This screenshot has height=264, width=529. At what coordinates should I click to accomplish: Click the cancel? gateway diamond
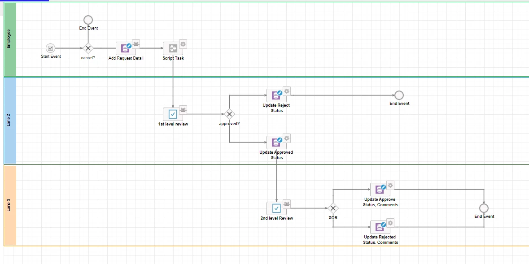pyautogui.click(x=88, y=48)
